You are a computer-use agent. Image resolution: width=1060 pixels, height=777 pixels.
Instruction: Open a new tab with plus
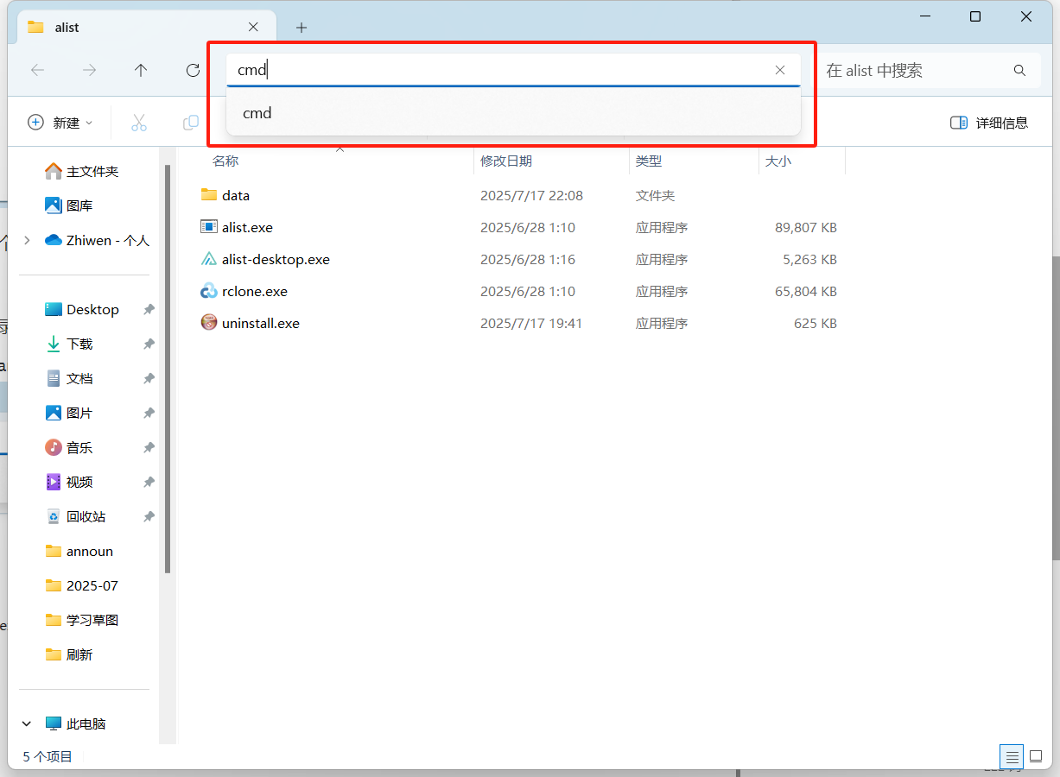(301, 28)
